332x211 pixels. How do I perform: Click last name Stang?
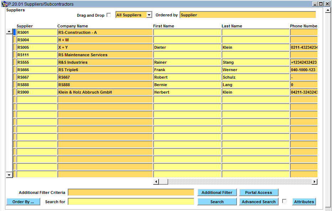coord(255,62)
